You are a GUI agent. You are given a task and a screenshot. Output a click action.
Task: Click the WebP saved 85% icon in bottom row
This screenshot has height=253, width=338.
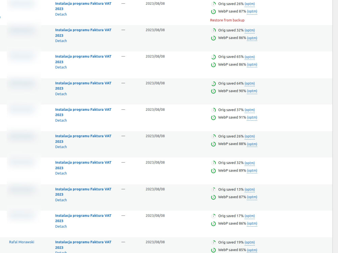pyautogui.click(x=213, y=250)
